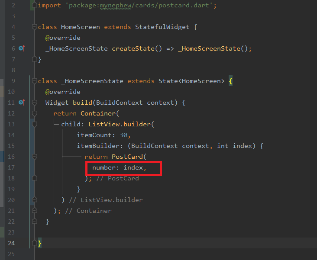The image size is (317, 260).
Task: Click 'int index' parameter on line 15
Action: coord(235,146)
